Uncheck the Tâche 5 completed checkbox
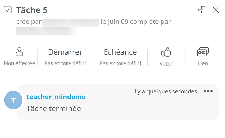 (8, 10)
